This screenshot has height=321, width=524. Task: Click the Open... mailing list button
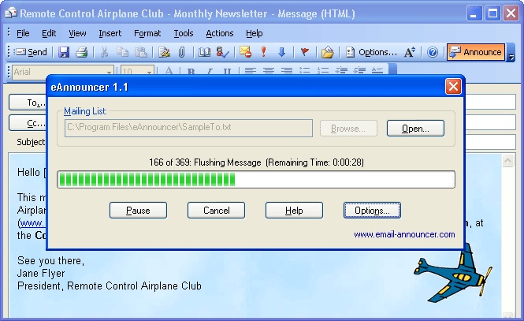pos(415,129)
